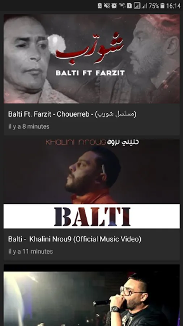Tap the white BALTI logo banner

(x=91, y=216)
